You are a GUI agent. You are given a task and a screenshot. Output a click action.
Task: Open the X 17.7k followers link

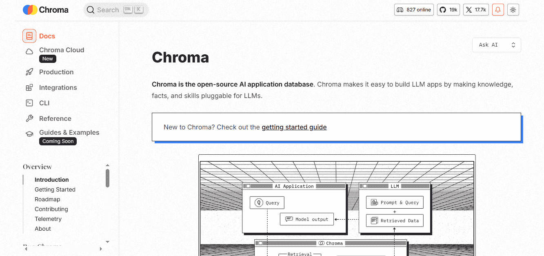(476, 10)
